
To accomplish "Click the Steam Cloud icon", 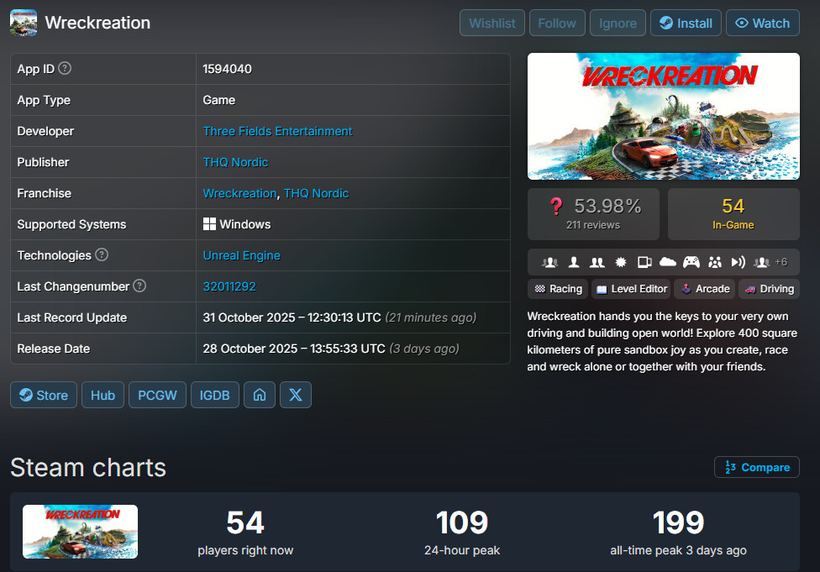I will pyautogui.click(x=668, y=262).
